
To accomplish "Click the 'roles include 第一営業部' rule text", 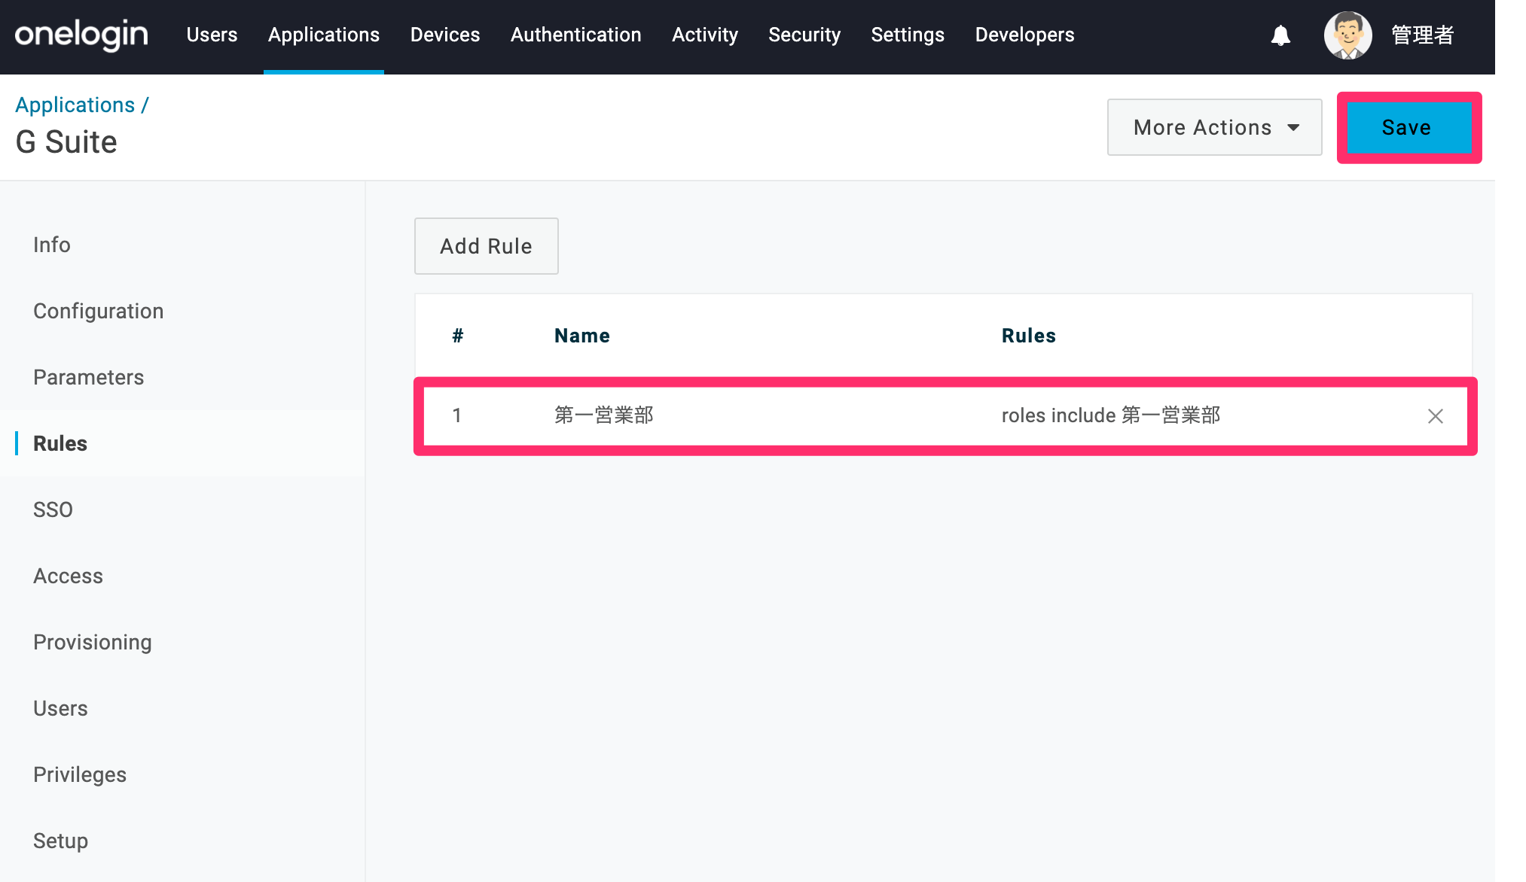I will (1111, 415).
